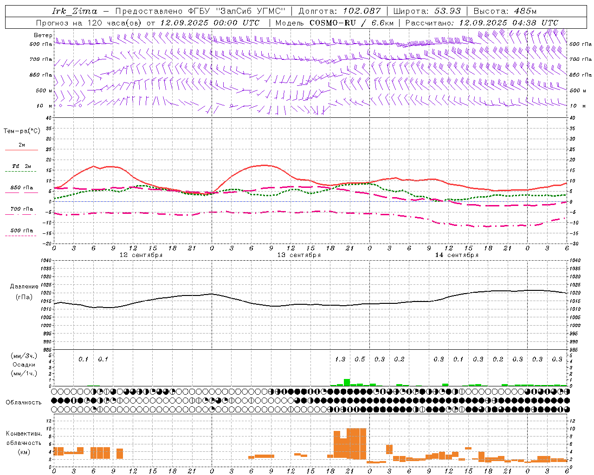
Task: Click the (гПа) pressure unit label
Action: (24, 297)
